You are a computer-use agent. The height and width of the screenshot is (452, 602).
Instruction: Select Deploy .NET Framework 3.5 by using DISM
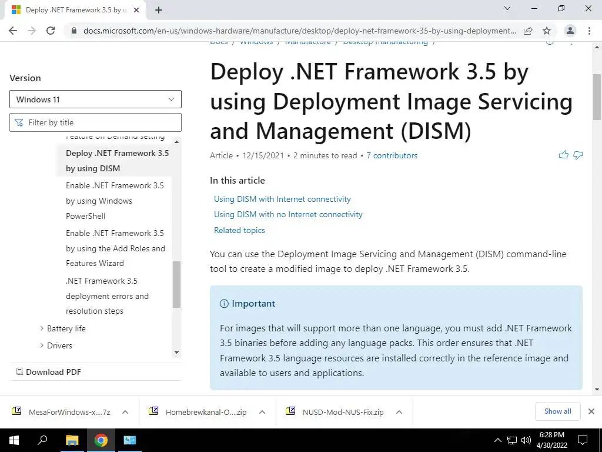(117, 161)
